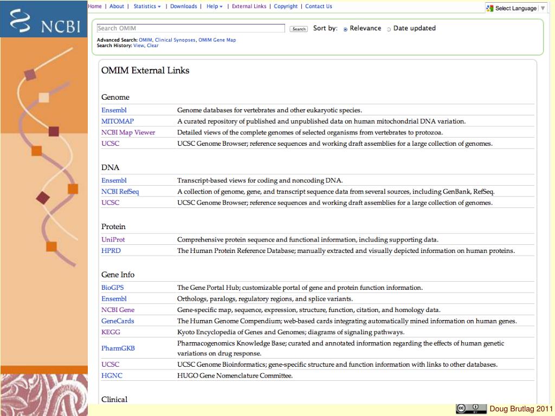This screenshot has width=555, height=416.
Task: Open UCSC under the Gene Info section
Action: click(x=110, y=365)
